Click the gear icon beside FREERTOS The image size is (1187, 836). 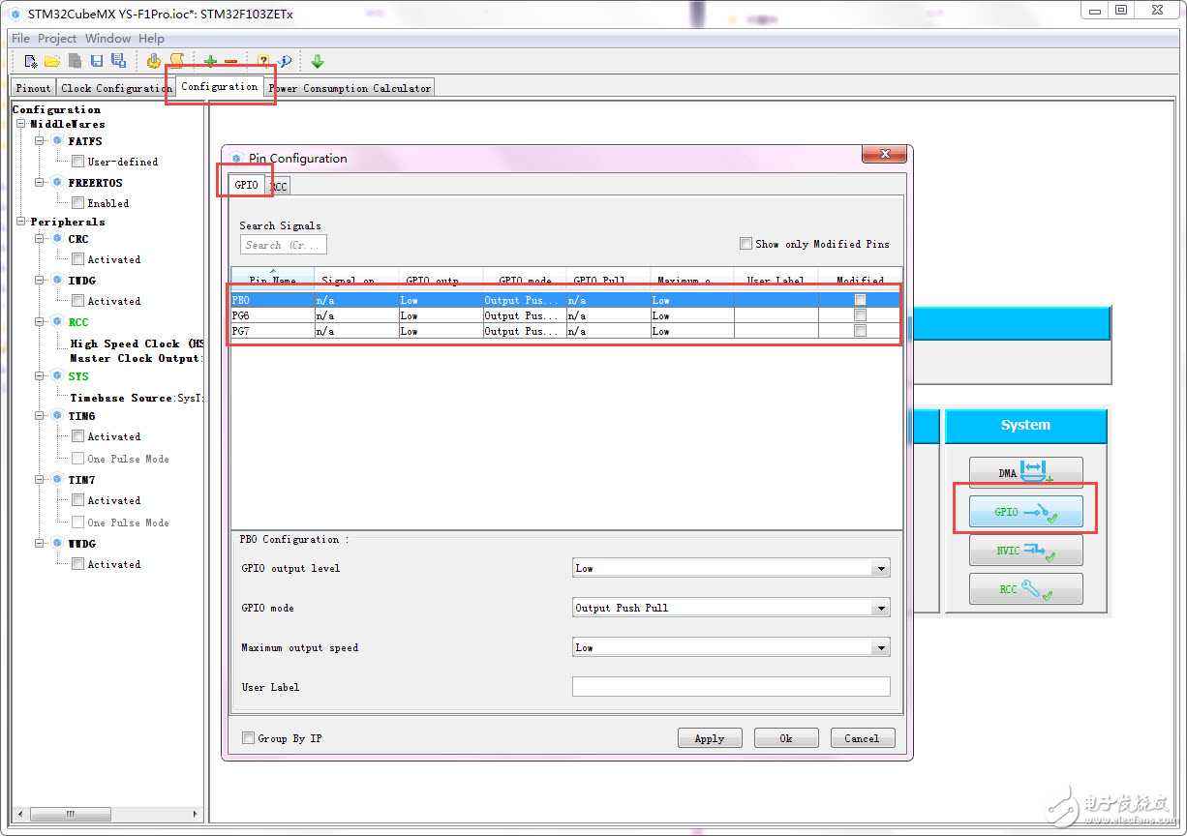pyautogui.click(x=57, y=183)
